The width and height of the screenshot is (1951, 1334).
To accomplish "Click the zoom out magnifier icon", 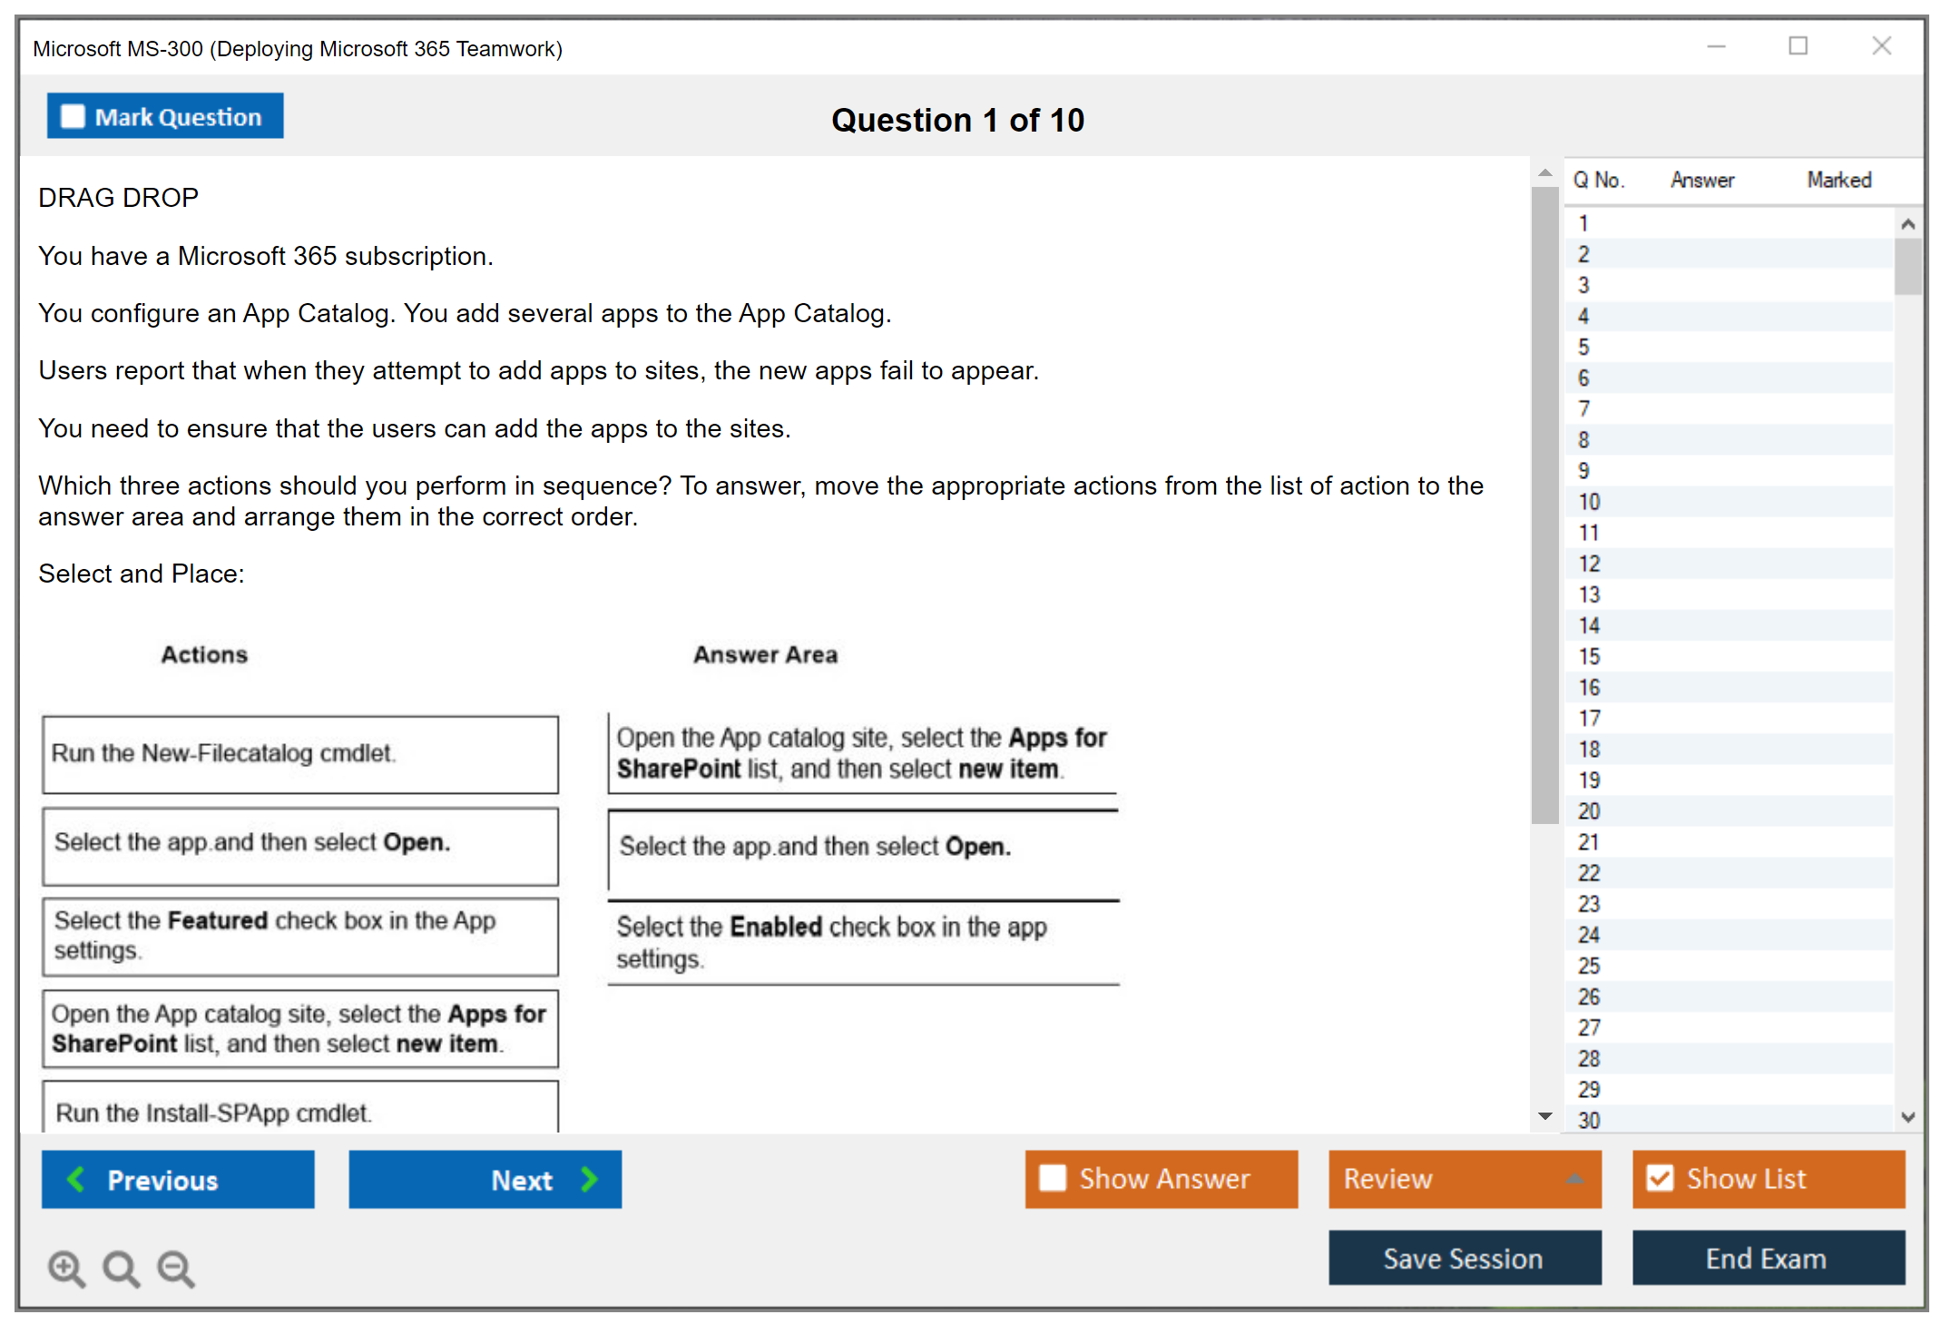I will click(x=176, y=1268).
